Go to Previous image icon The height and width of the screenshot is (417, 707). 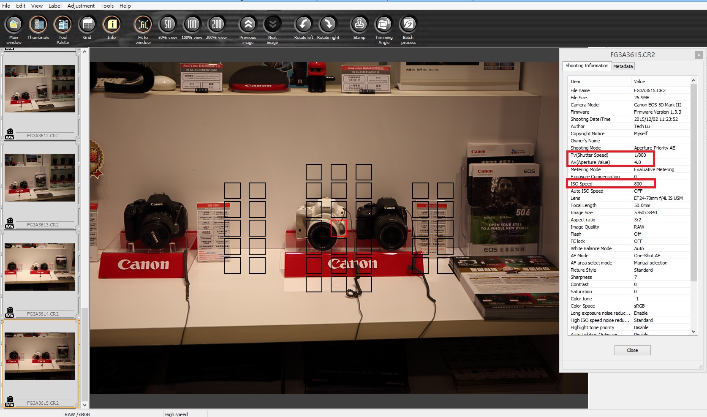click(x=248, y=25)
